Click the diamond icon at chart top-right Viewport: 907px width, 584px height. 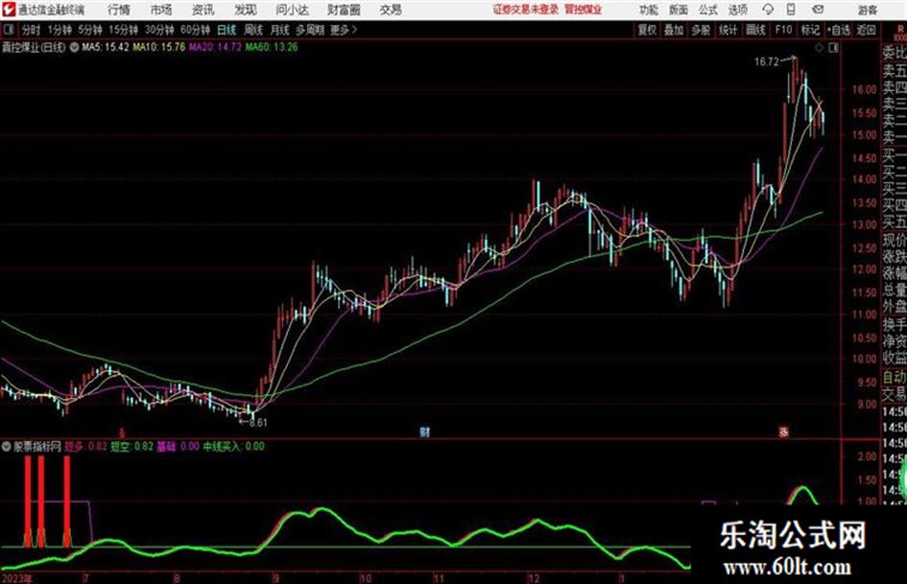[819, 48]
